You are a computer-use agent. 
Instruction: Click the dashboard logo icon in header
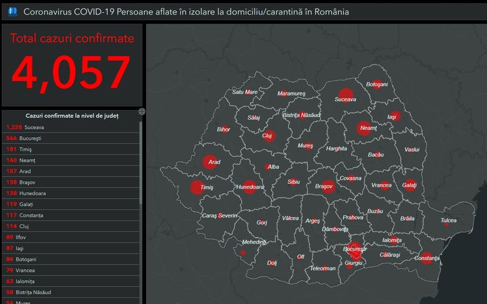click(13, 12)
